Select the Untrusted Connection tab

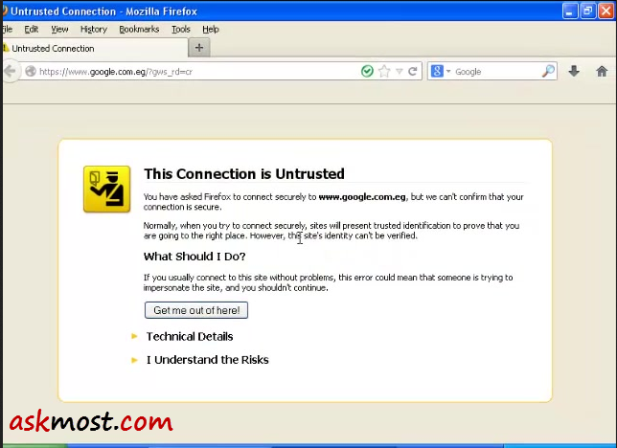pos(95,49)
